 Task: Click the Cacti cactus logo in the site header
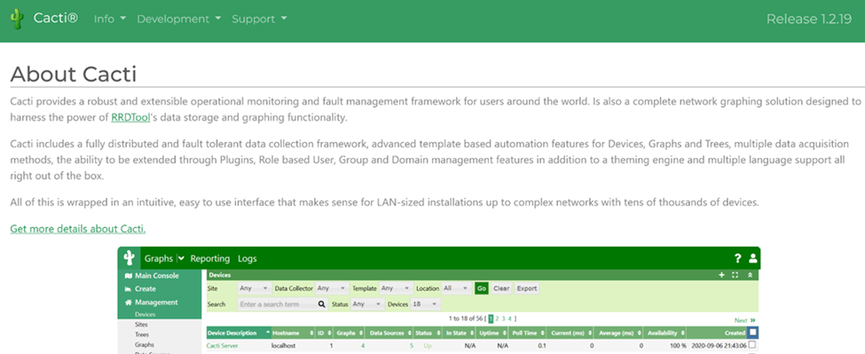point(17,19)
